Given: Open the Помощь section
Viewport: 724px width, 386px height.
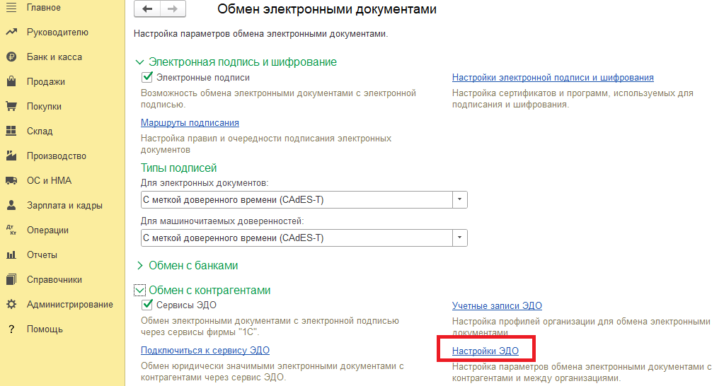Looking at the screenshot, I should pos(45,329).
